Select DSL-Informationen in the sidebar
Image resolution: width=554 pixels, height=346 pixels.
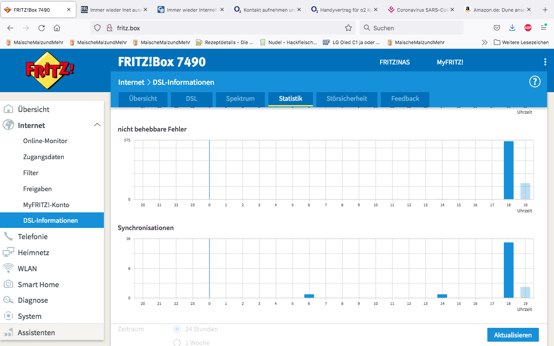52,220
